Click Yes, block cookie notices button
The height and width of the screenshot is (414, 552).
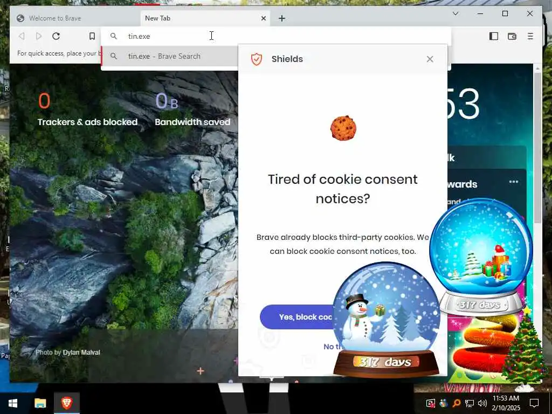click(297, 317)
